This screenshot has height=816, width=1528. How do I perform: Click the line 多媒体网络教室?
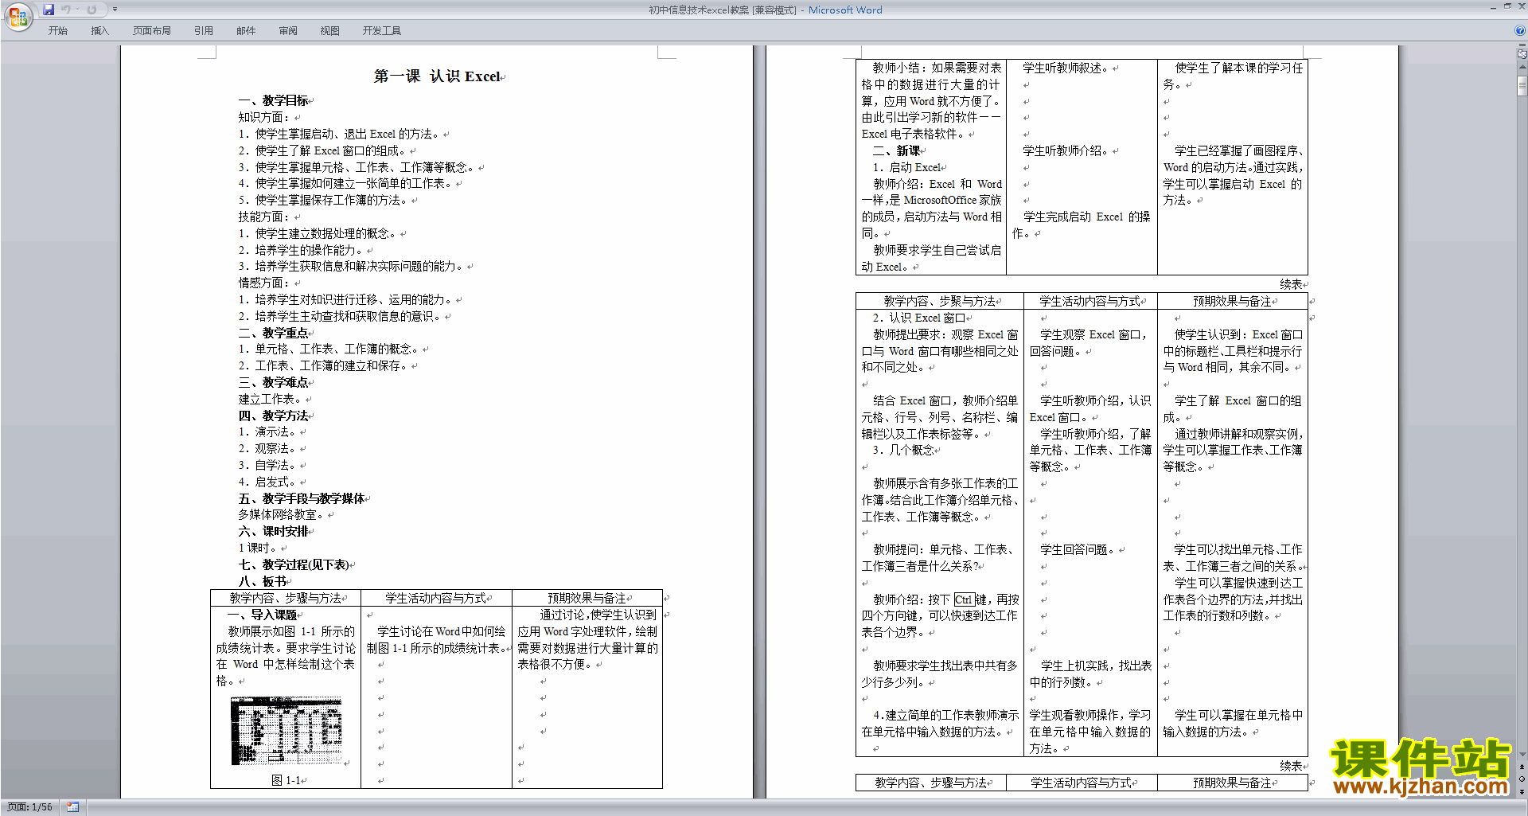(x=282, y=514)
